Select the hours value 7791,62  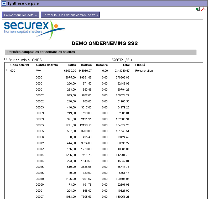(86, 179)
